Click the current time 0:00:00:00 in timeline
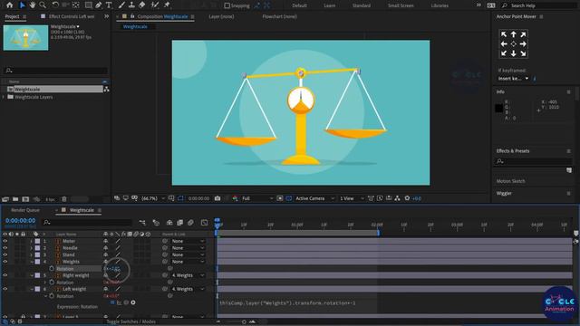The height and width of the screenshot is (326, 580). coord(20,221)
